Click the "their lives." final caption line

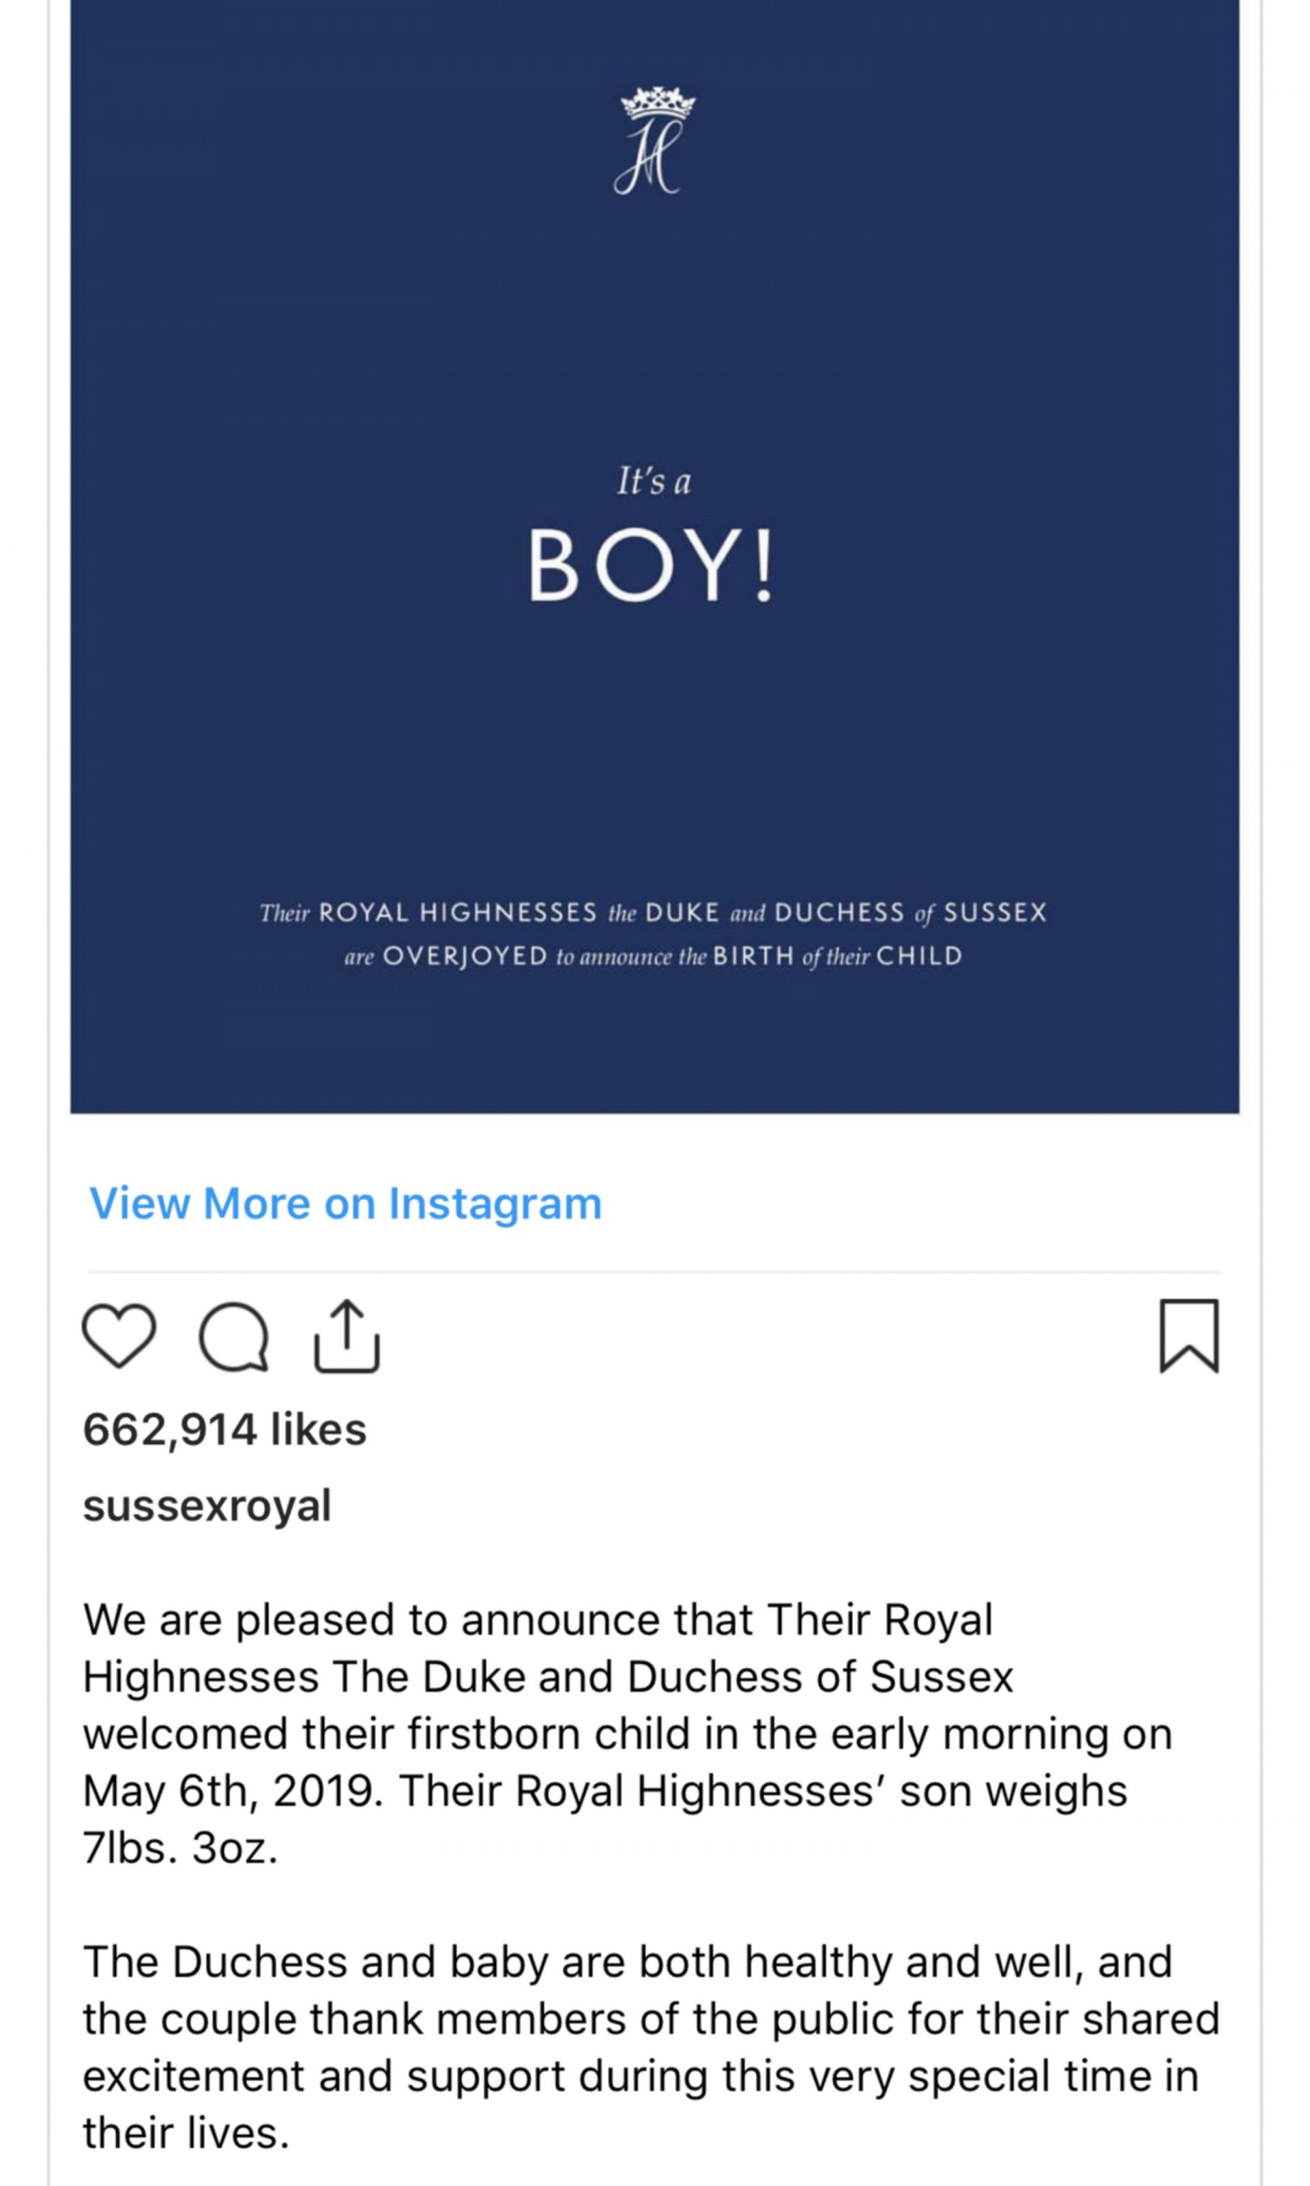click(x=186, y=2133)
